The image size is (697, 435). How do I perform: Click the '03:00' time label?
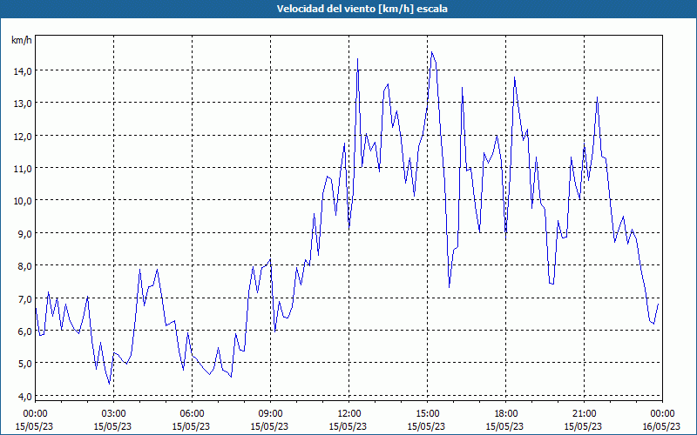tap(113, 414)
